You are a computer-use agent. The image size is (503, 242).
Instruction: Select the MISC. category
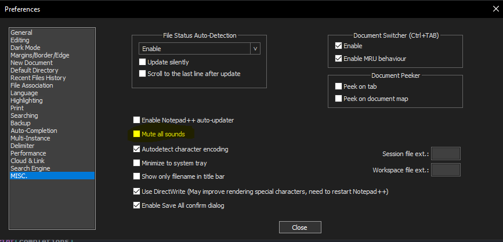52,176
